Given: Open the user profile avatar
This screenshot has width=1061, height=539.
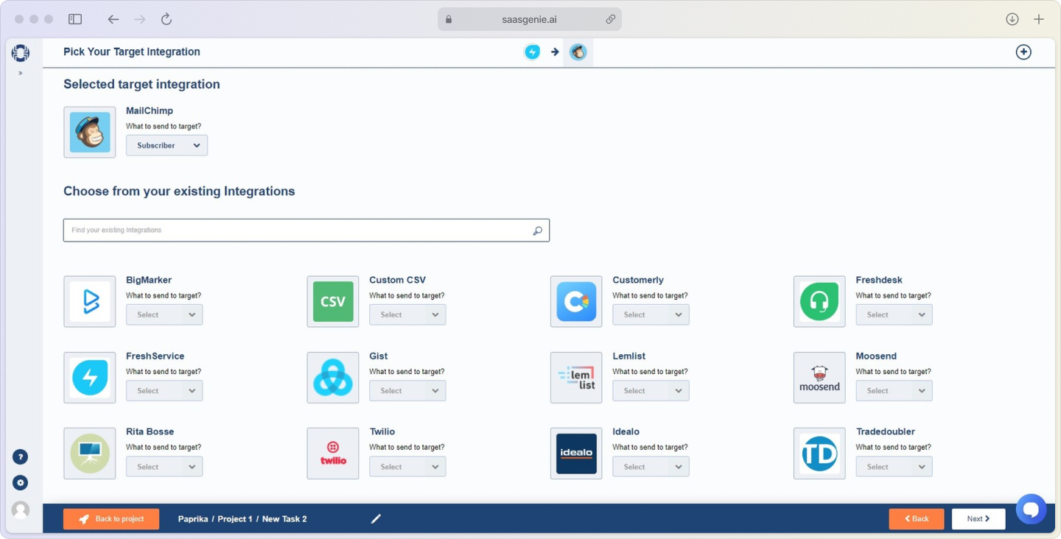Looking at the screenshot, I should coord(21,510).
